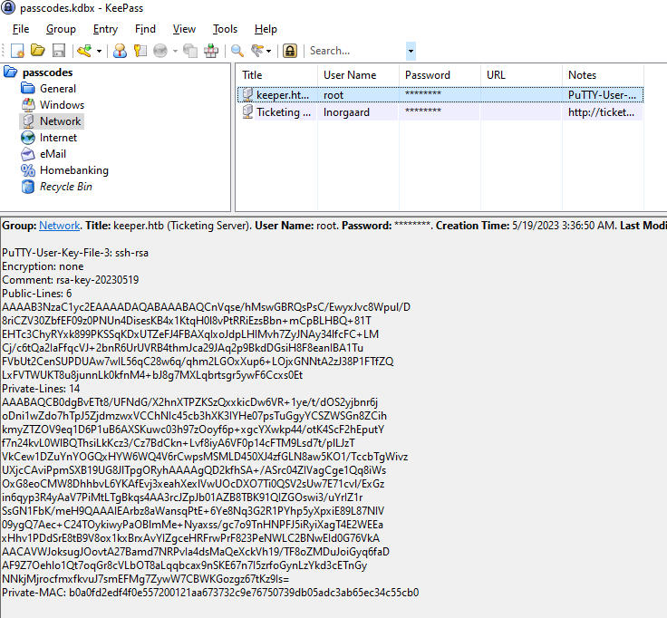667x618 pixels.
Task: Click the Find magnifier icon
Action: pyautogui.click(x=237, y=51)
